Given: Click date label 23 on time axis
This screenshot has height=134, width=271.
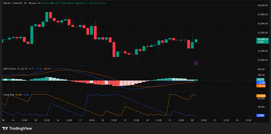Looking at the screenshot, I should (x=215, y=120).
